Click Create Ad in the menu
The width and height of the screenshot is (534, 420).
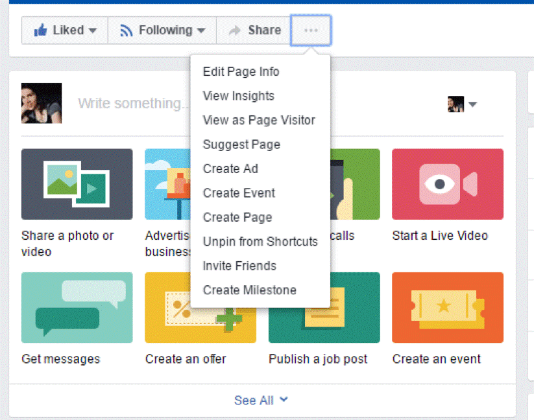[x=230, y=169]
